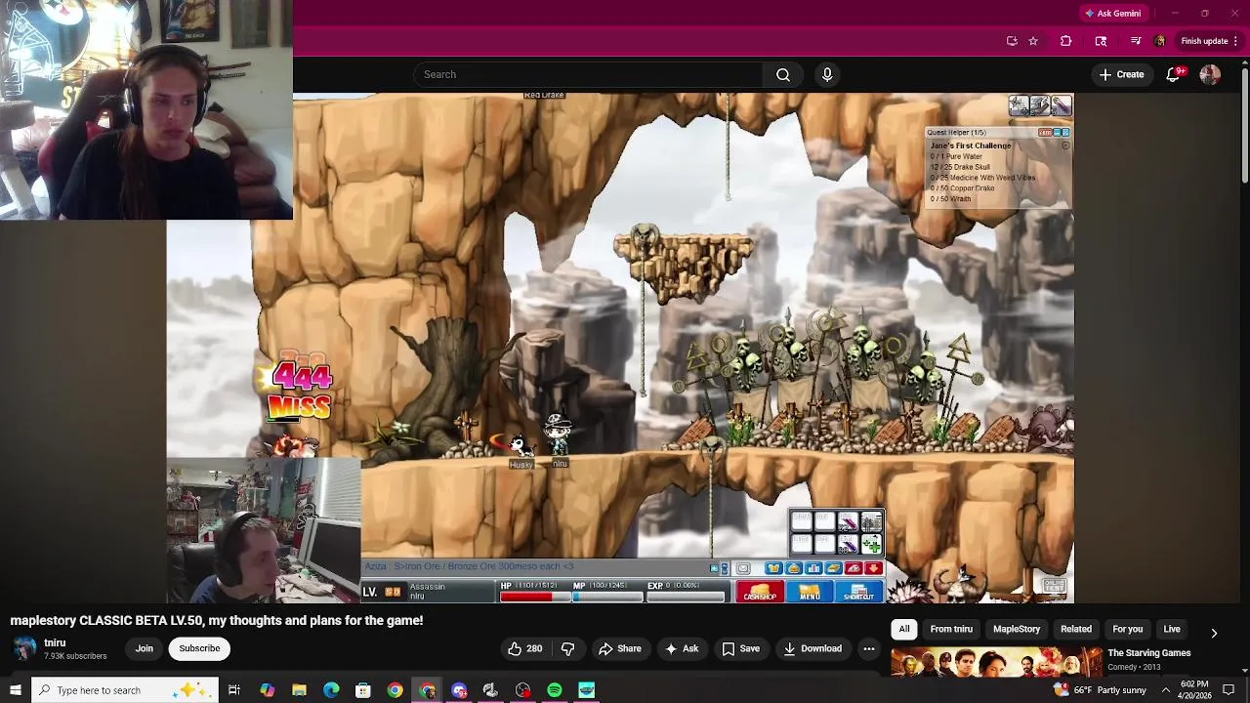Screen dimensions: 1250x703
Task: Click the green cross skill quickslot
Action: (x=871, y=543)
